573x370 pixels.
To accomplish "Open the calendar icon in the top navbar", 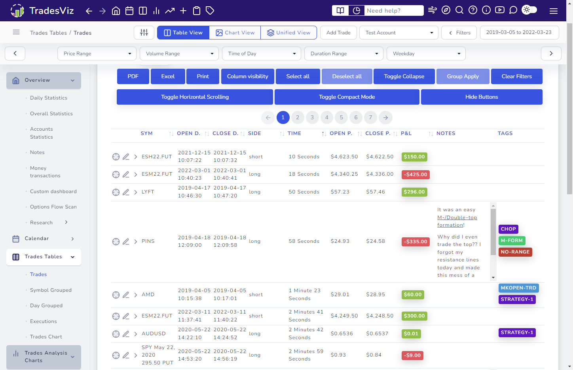I will pyautogui.click(x=129, y=11).
